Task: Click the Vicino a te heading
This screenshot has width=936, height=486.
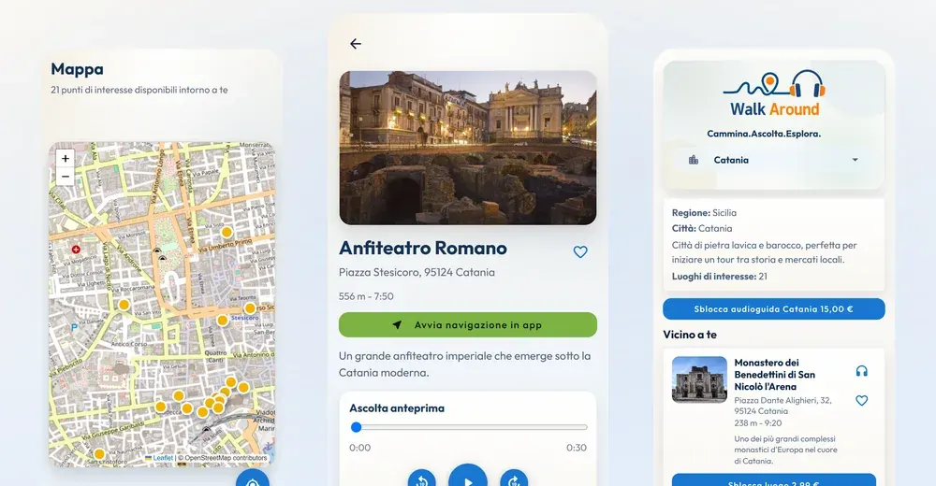Action: click(690, 335)
